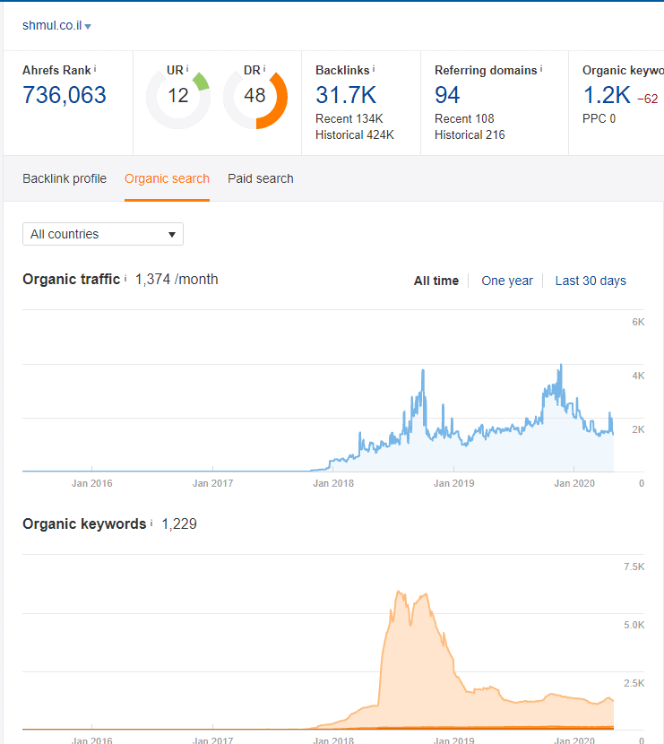This screenshot has height=744, width=664.
Task: Open the 94 referring domains report
Action: point(447,95)
